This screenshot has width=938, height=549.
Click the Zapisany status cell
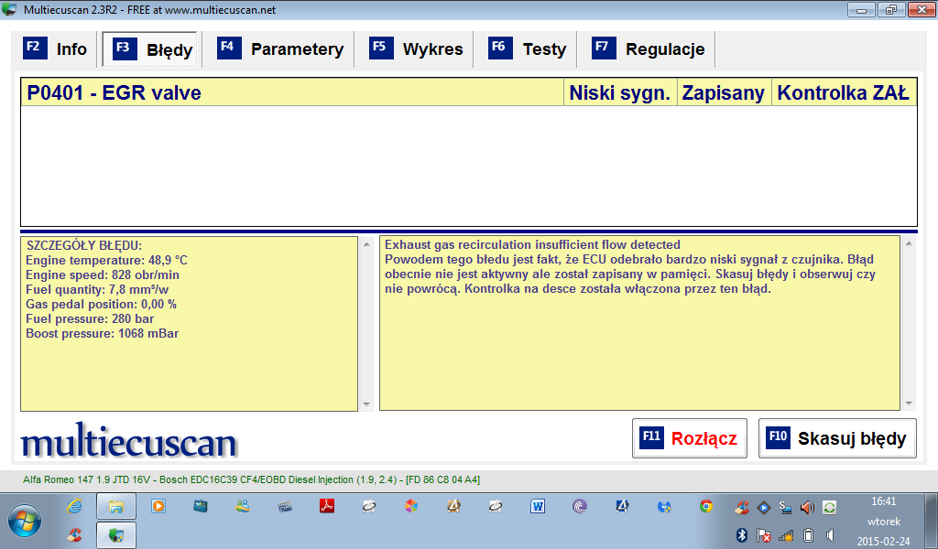point(724,92)
